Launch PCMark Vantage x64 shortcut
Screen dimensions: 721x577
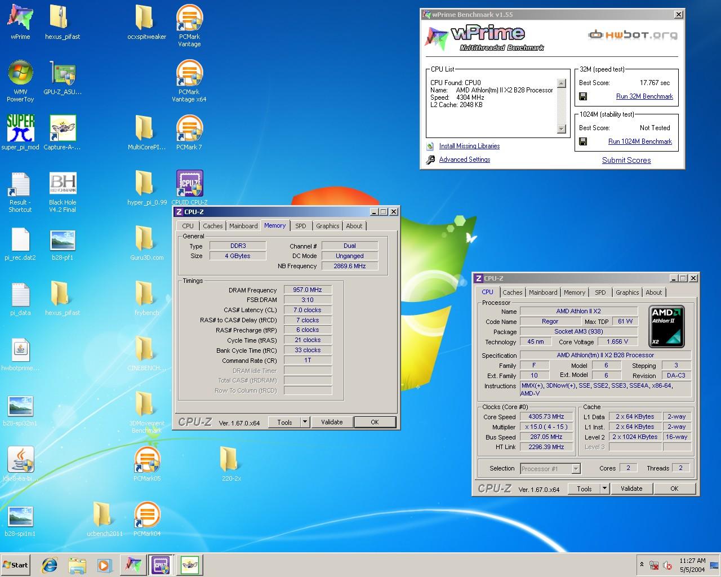[189, 81]
